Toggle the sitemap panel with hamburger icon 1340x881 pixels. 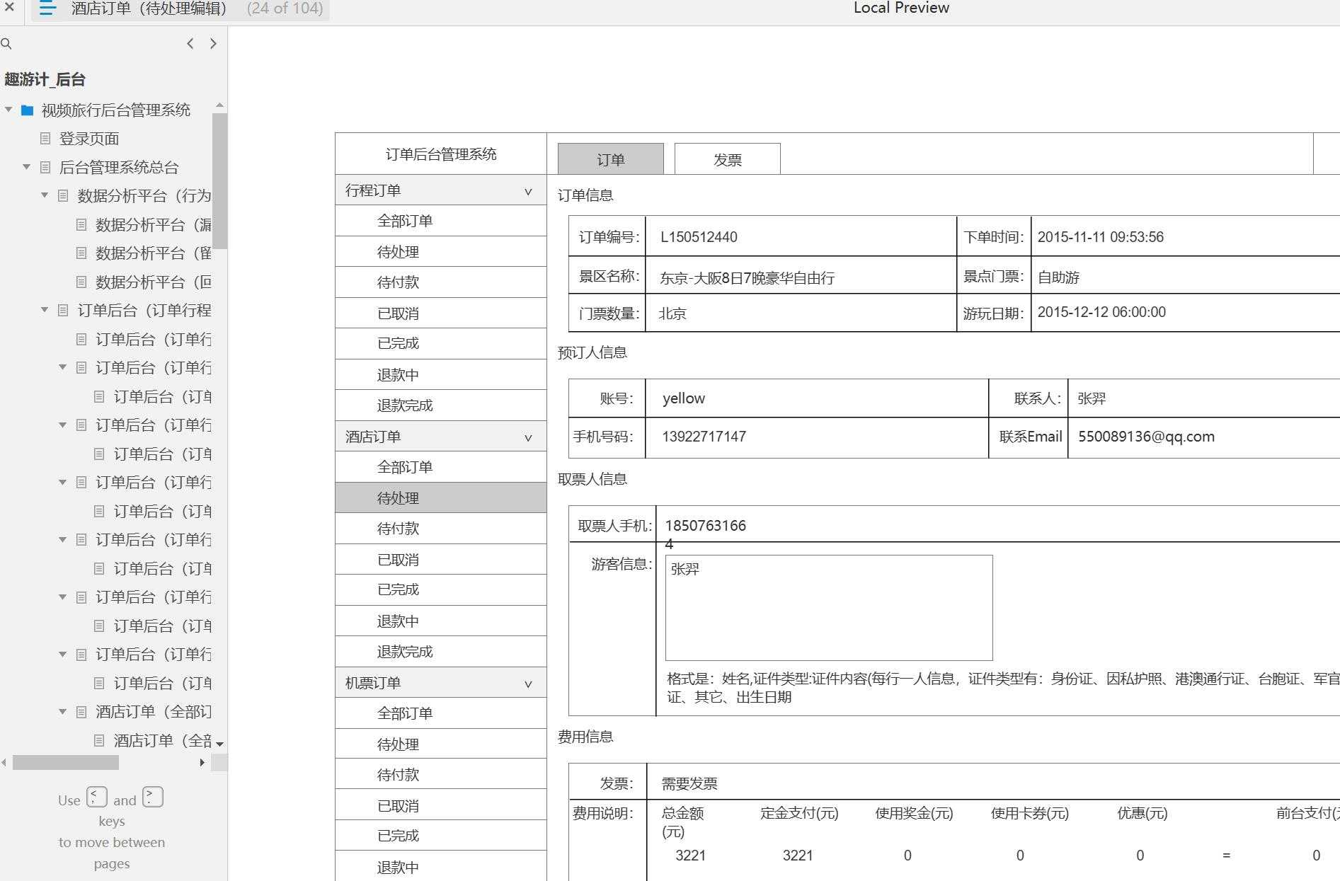click(x=47, y=8)
